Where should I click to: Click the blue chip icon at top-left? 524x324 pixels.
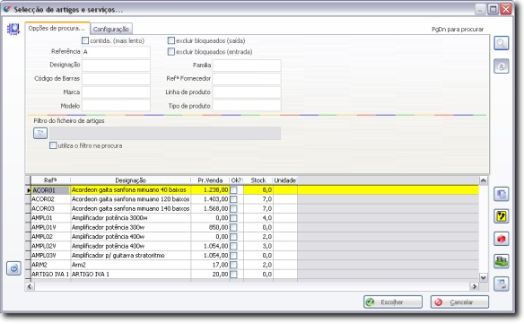click(x=13, y=30)
